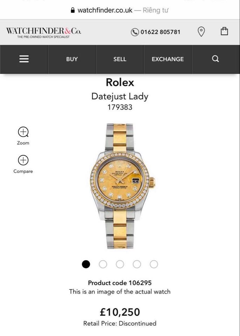Select the fourth image carousel dot

pos(137,264)
